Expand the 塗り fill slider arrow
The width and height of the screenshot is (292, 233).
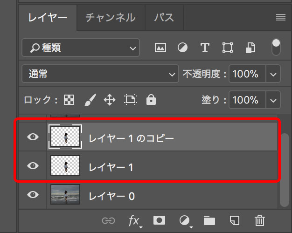click(x=273, y=100)
